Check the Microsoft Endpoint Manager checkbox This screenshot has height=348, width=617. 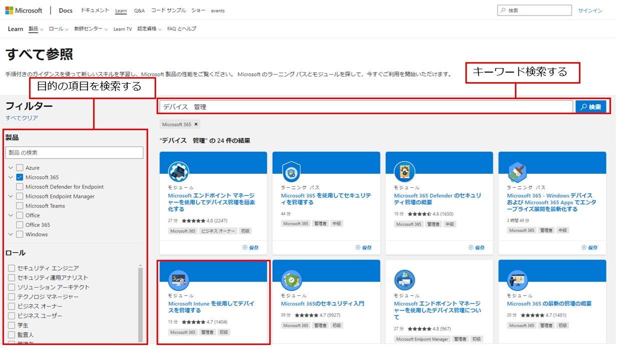[x=20, y=196]
